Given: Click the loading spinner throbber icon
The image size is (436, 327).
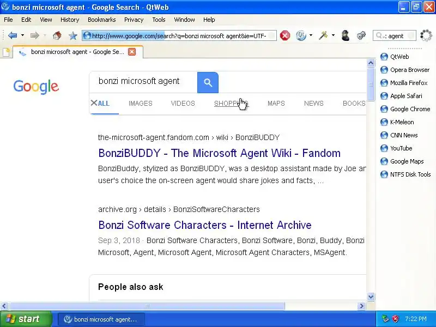Looking at the screenshot, I should coord(426,35).
